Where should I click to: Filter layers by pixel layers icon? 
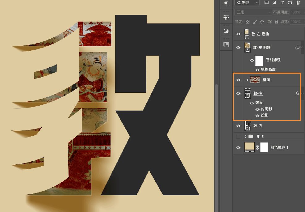coord(266,2)
